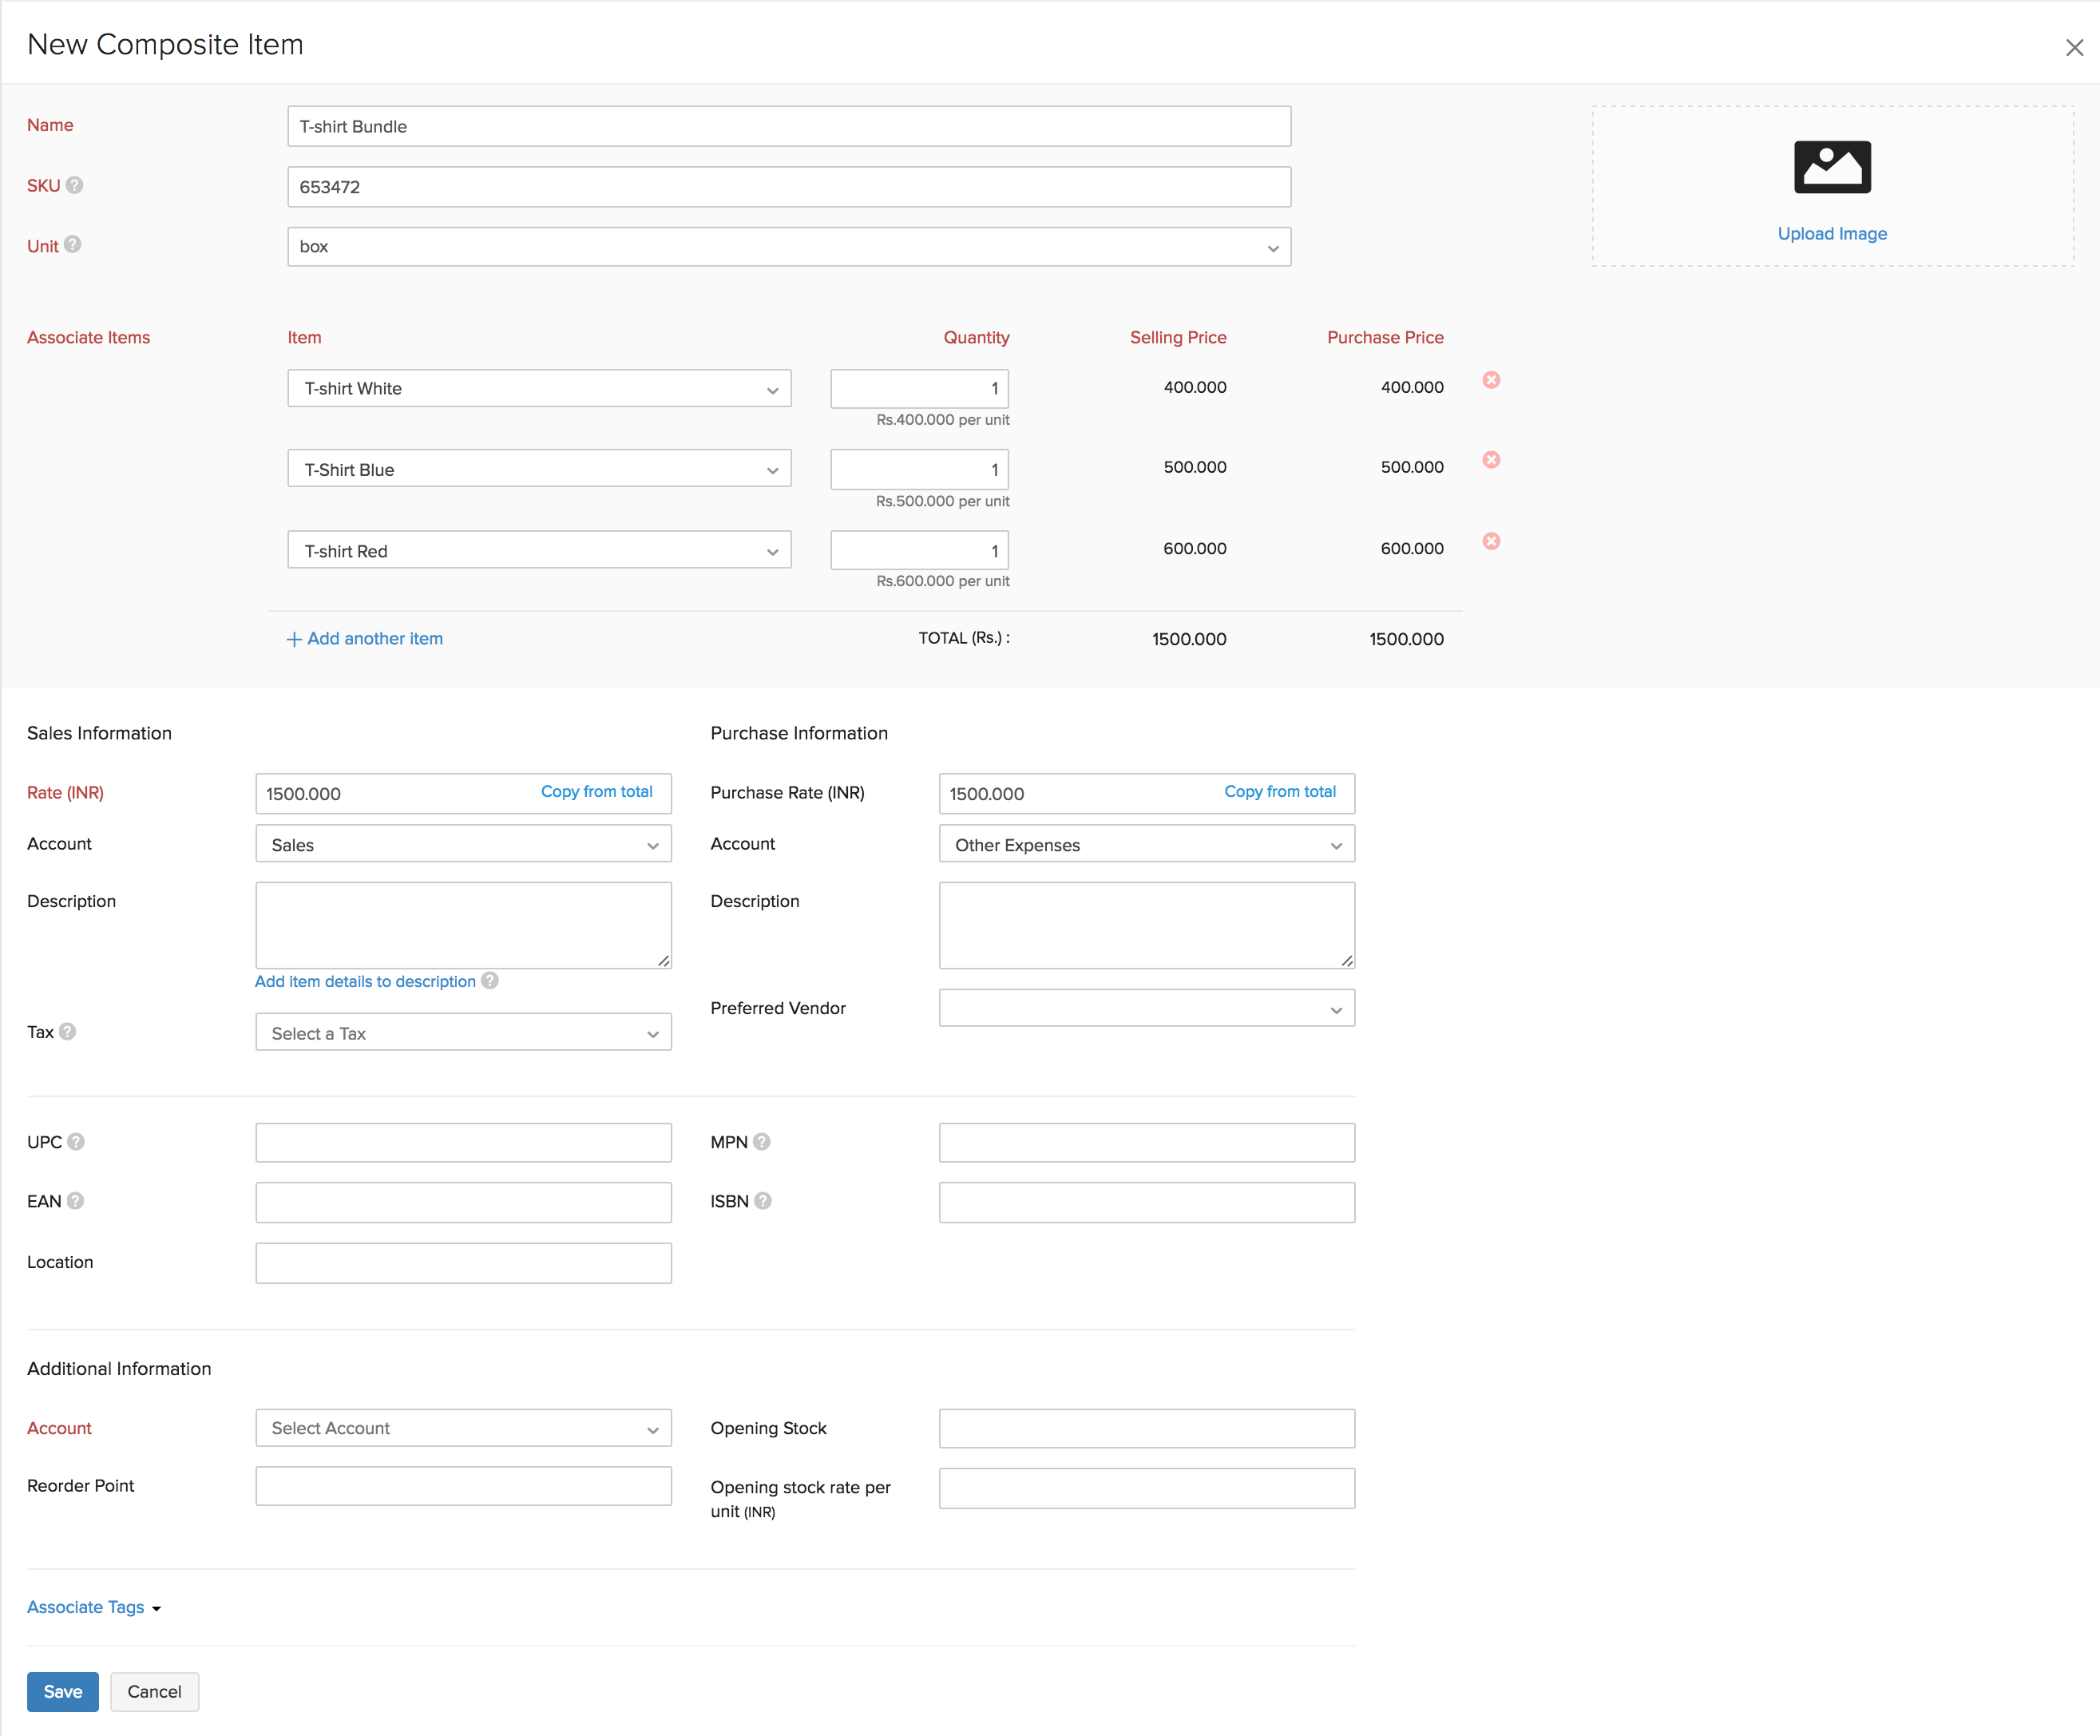Click the SKU help icon

point(74,185)
